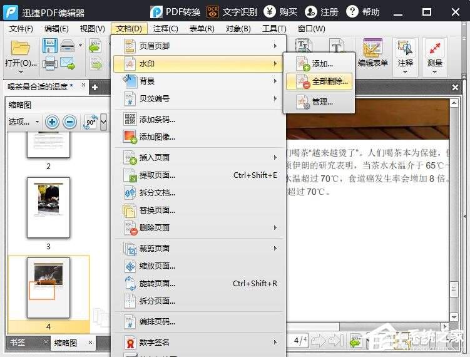
Task: Click the scanner icon in toolbar
Action: (68, 46)
